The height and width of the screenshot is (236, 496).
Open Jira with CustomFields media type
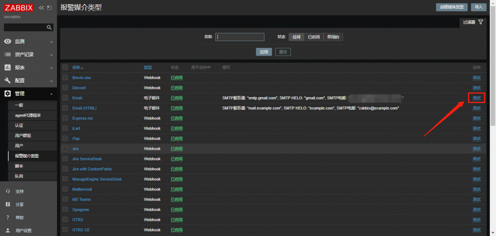pos(92,169)
